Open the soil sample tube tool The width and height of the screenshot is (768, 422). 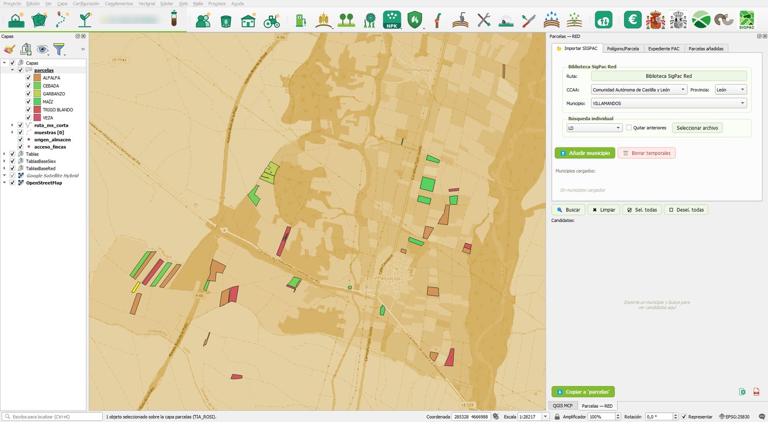point(174,19)
